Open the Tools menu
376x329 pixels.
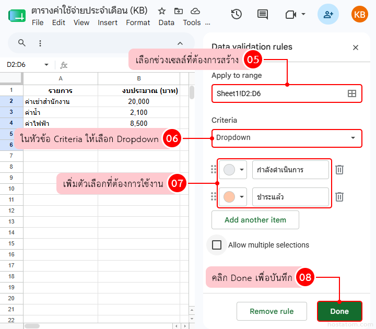(x=192, y=22)
